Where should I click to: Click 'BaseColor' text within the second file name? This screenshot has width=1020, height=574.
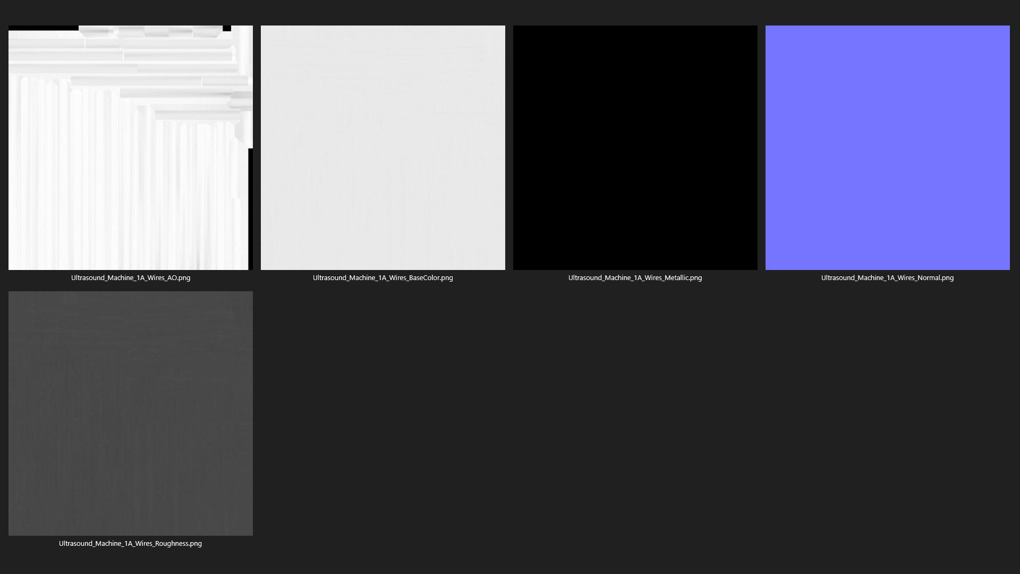(423, 277)
